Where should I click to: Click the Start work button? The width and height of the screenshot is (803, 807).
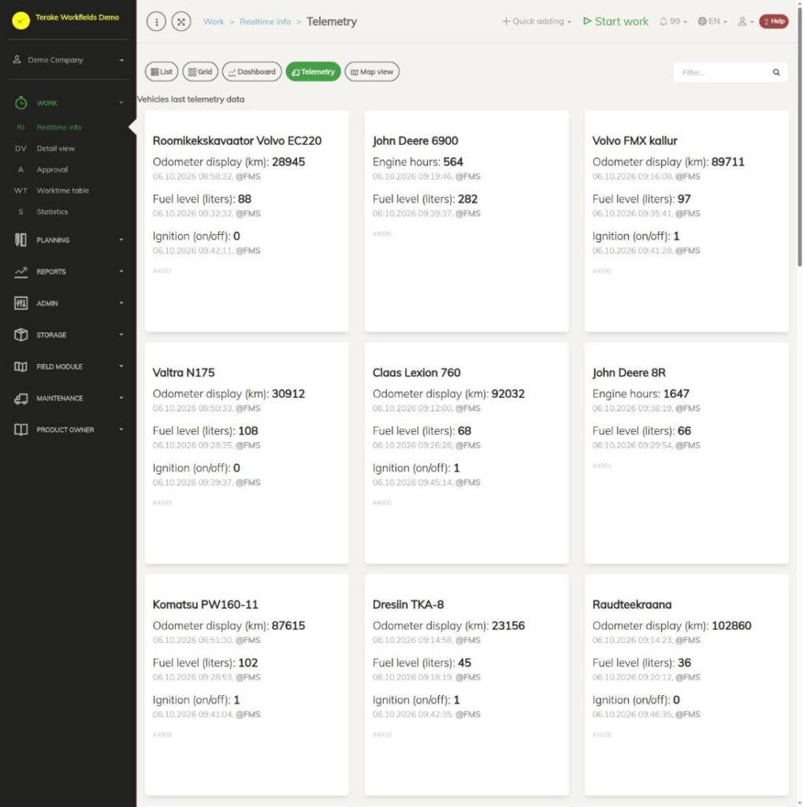tap(615, 21)
